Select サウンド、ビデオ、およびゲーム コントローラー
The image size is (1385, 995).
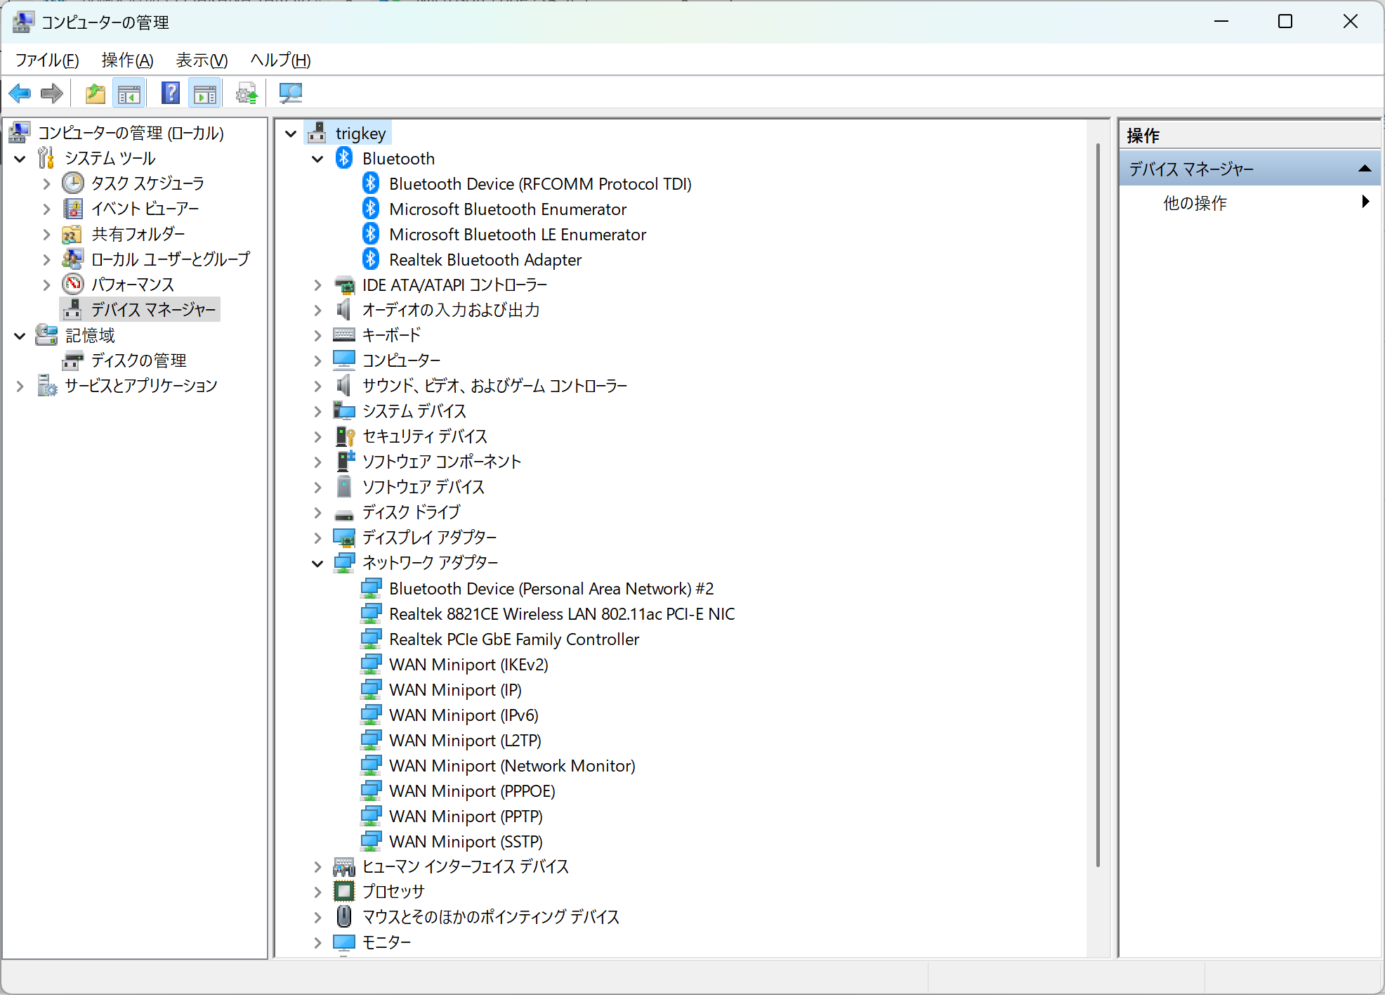[x=494, y=386]
